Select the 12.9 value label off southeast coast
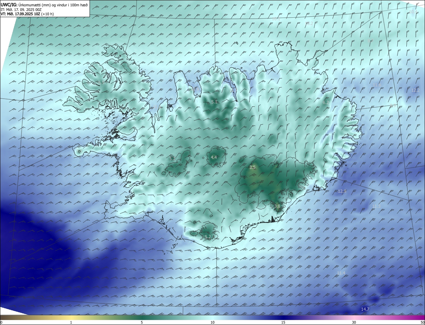The height and width of the screenshot is (325, 425). point(342,191)
